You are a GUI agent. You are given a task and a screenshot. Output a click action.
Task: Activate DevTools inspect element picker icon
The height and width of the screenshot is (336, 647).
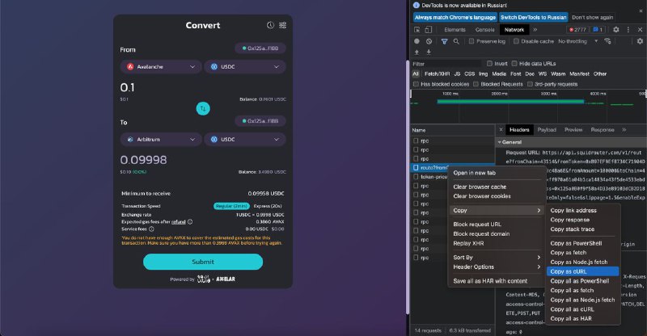tap(417, 30)
